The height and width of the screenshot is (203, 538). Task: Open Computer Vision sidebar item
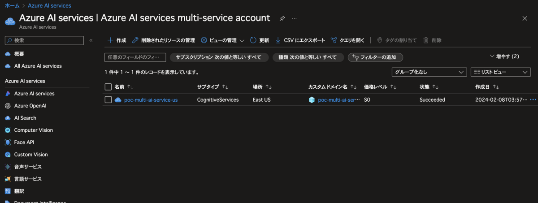pyautogui.click(x=33, y=130)
